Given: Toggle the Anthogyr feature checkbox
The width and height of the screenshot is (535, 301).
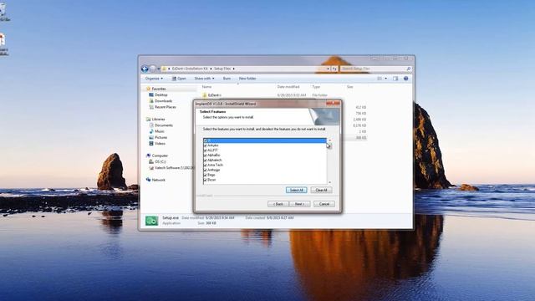Looking at the screenshot, I should pyautogui.click(x=205, y=170).
